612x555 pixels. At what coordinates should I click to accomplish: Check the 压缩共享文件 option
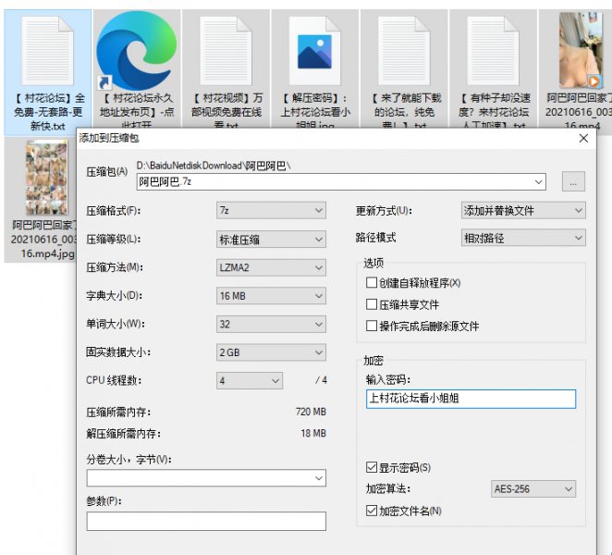373,304
